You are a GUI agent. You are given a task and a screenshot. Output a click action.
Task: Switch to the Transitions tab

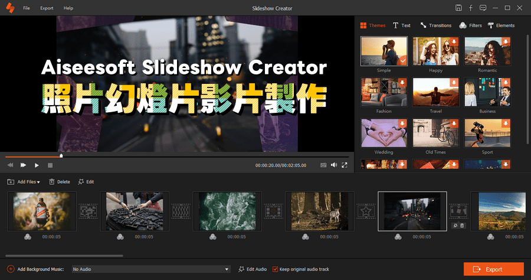click(x=436, y=25)
